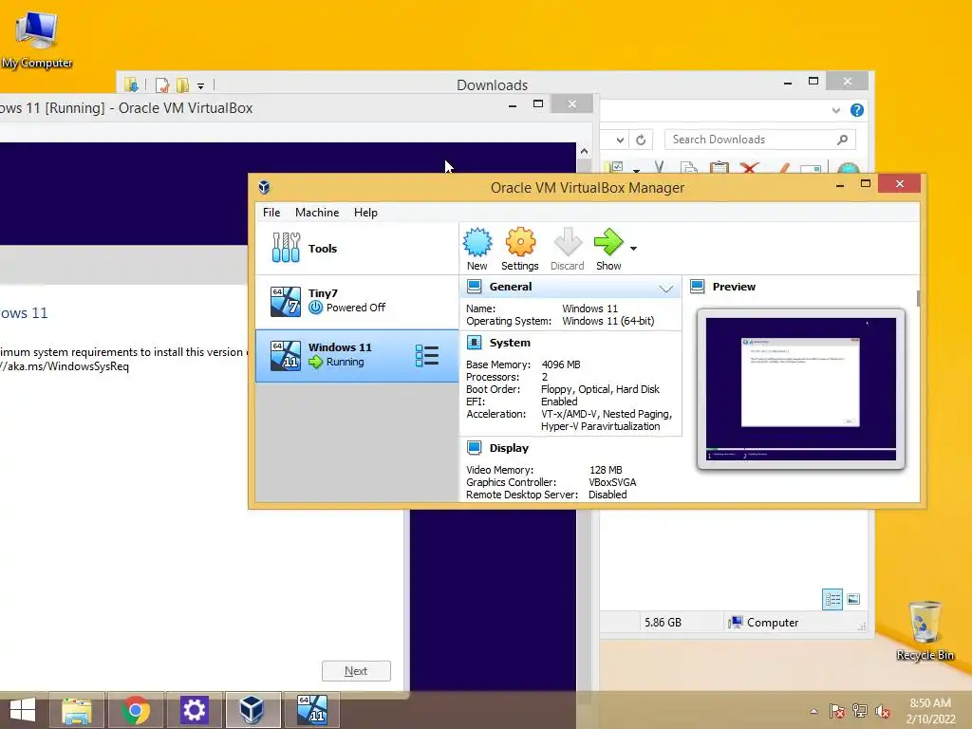Refresh the Downloads folder view
This screenshot has height=729, width=972.
click(641, 140)
